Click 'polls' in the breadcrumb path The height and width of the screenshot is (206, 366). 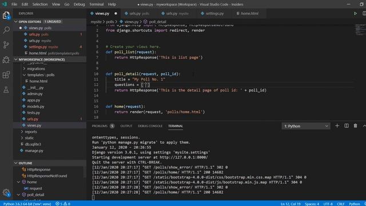[x=110, y=22]
